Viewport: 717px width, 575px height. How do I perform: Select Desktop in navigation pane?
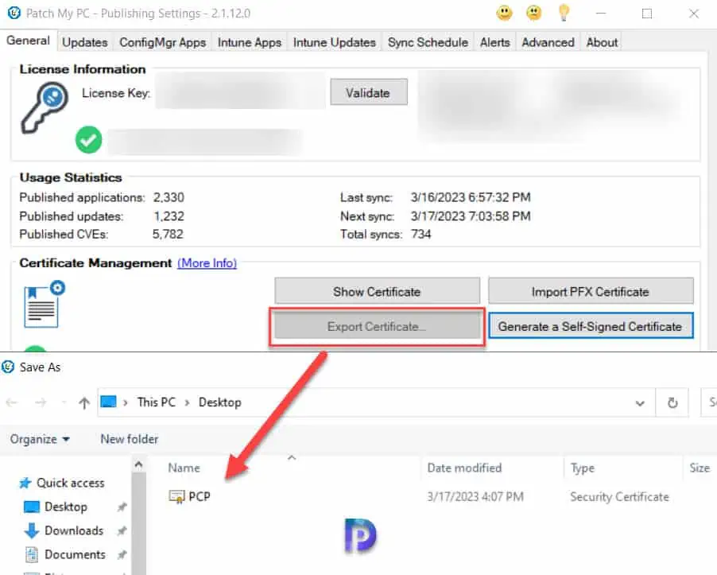(66, 507)
